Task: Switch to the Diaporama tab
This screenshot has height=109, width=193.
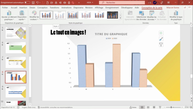Action: [78, 8]
